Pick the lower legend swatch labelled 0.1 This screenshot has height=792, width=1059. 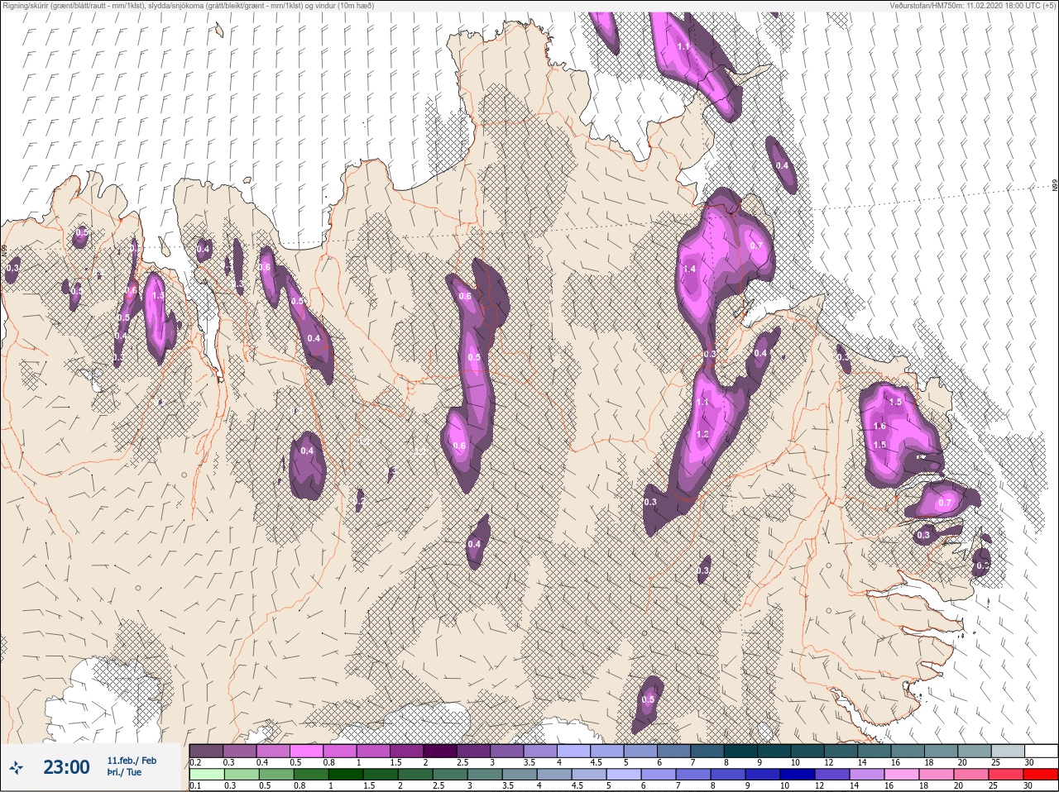(206, 775)
